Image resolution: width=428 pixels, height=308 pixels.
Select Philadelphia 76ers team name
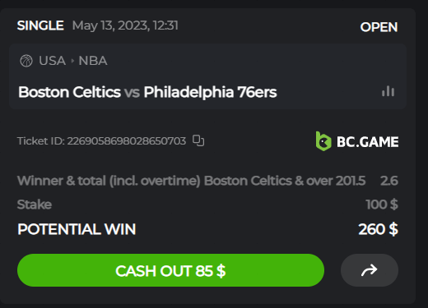(210, 92)
